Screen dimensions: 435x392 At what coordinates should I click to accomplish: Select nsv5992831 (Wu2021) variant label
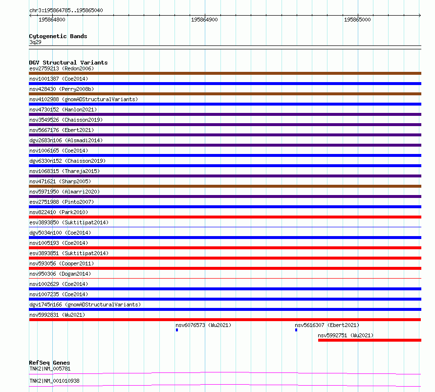pyautogui.click(x=57, y=315)
